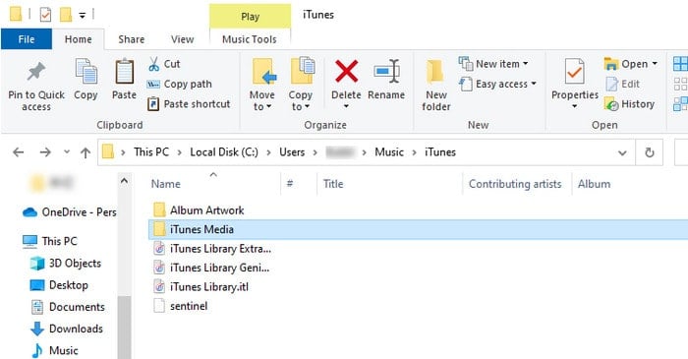Open recent locations dropdown arrow
Viewport: 688px width, 359px height.
coord(66,151)
